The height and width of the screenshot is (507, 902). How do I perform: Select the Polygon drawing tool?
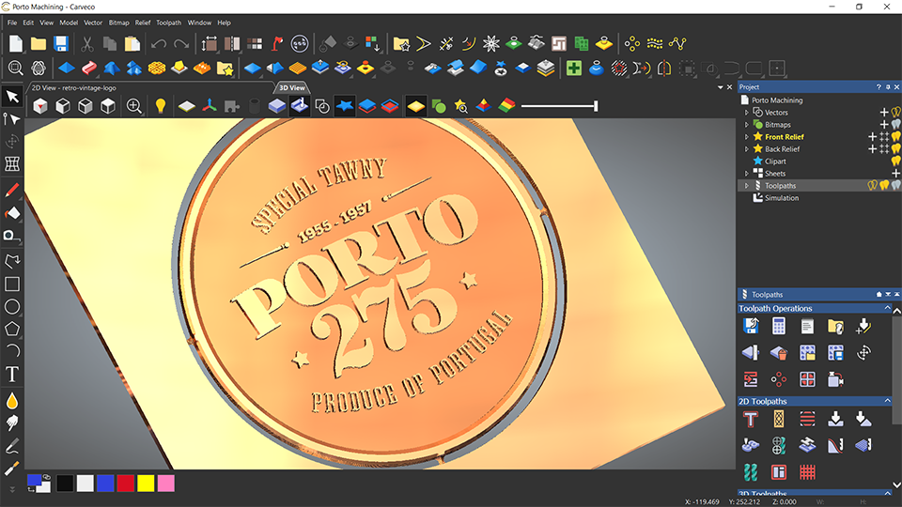tap(12, 329)
